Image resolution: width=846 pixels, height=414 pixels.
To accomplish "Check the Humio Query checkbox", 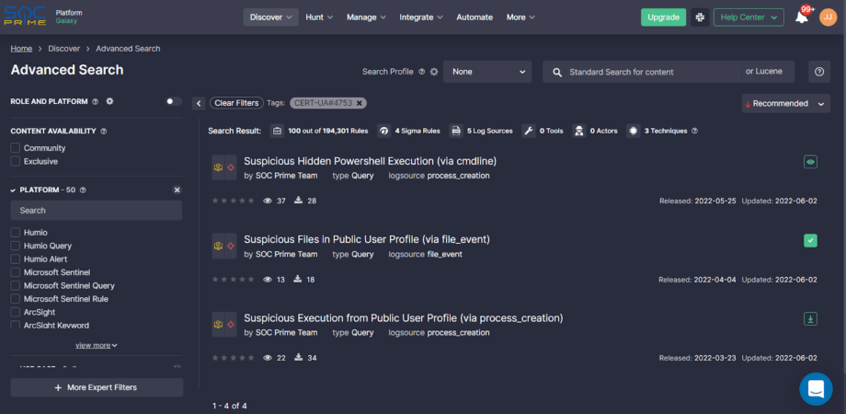I will [15, 246].
